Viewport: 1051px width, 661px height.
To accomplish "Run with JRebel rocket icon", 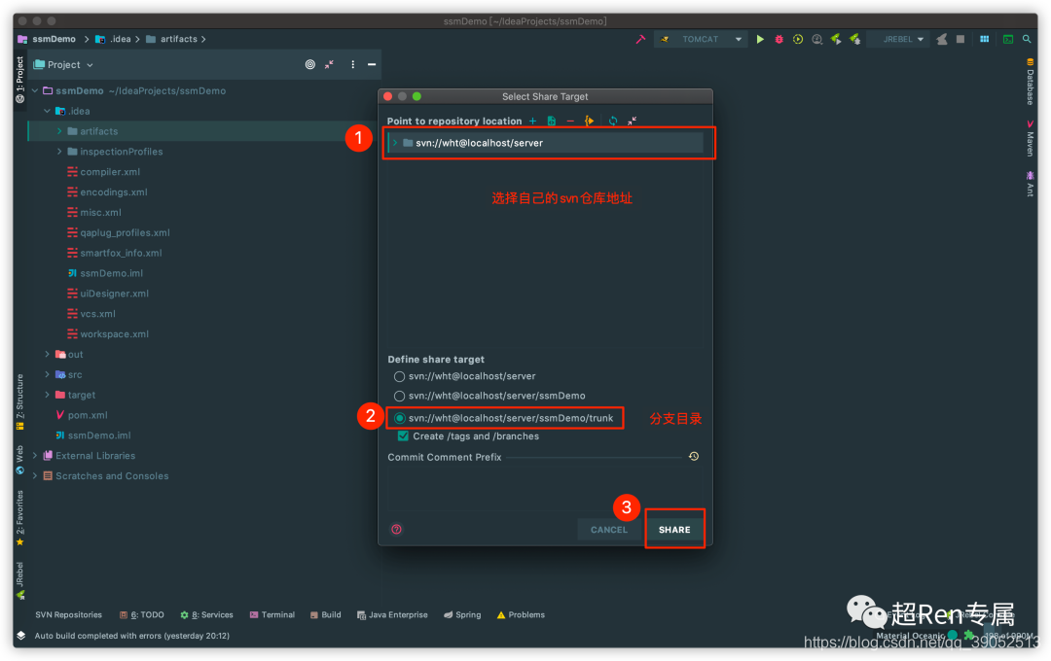I will click(x=836, y=40).
